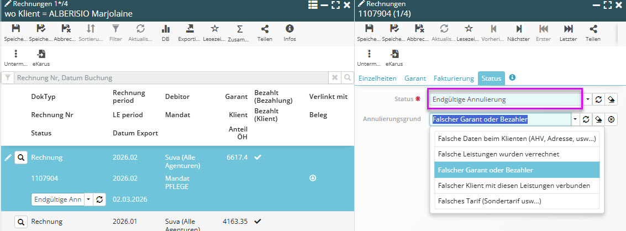This screenshot has height=231, width=626.
Task: Click Teilen icon in right detail panel
Action: pyautogui.click(x=593, y=29)
